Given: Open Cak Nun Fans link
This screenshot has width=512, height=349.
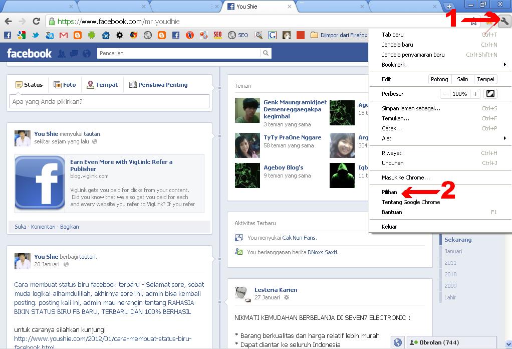Looking at the screenshot, I should pyautogui.click(x=299, y=238).
